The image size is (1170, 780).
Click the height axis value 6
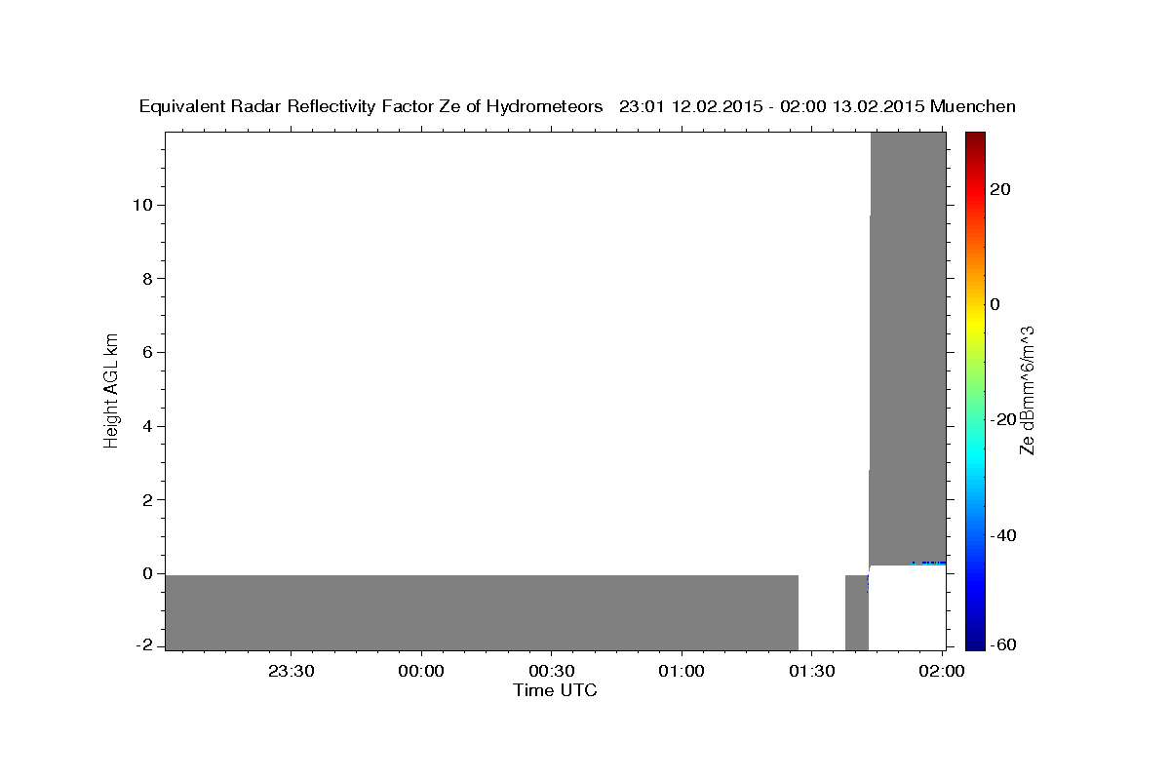(148, 352)
